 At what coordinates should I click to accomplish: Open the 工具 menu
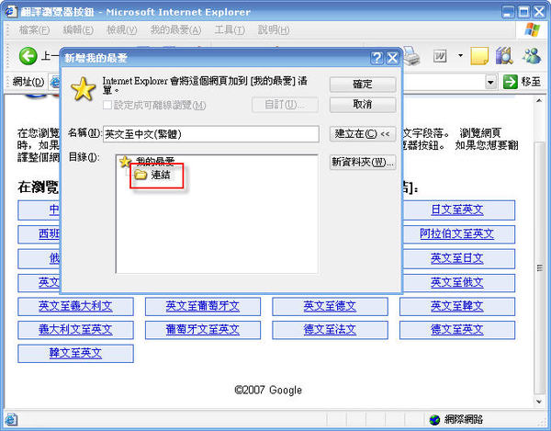click(x=230, y=30)
